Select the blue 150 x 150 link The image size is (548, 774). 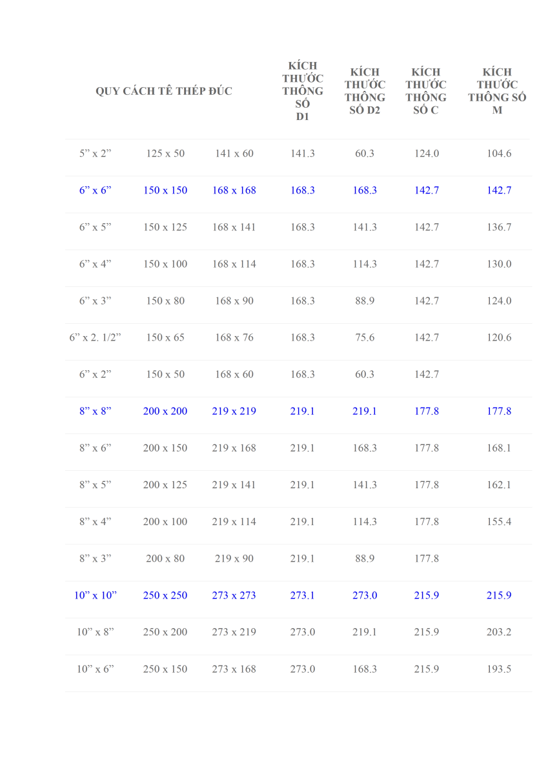click(x=165, y=190)
